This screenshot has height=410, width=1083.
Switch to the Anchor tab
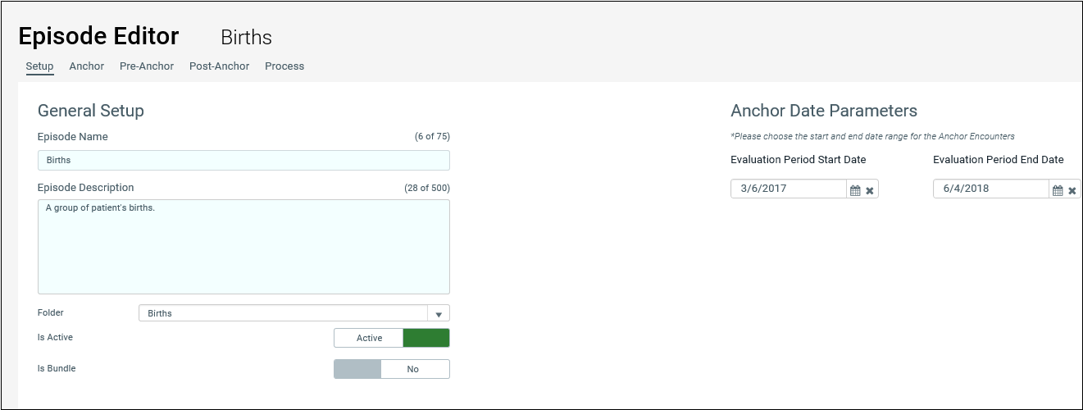coord(87,66)
